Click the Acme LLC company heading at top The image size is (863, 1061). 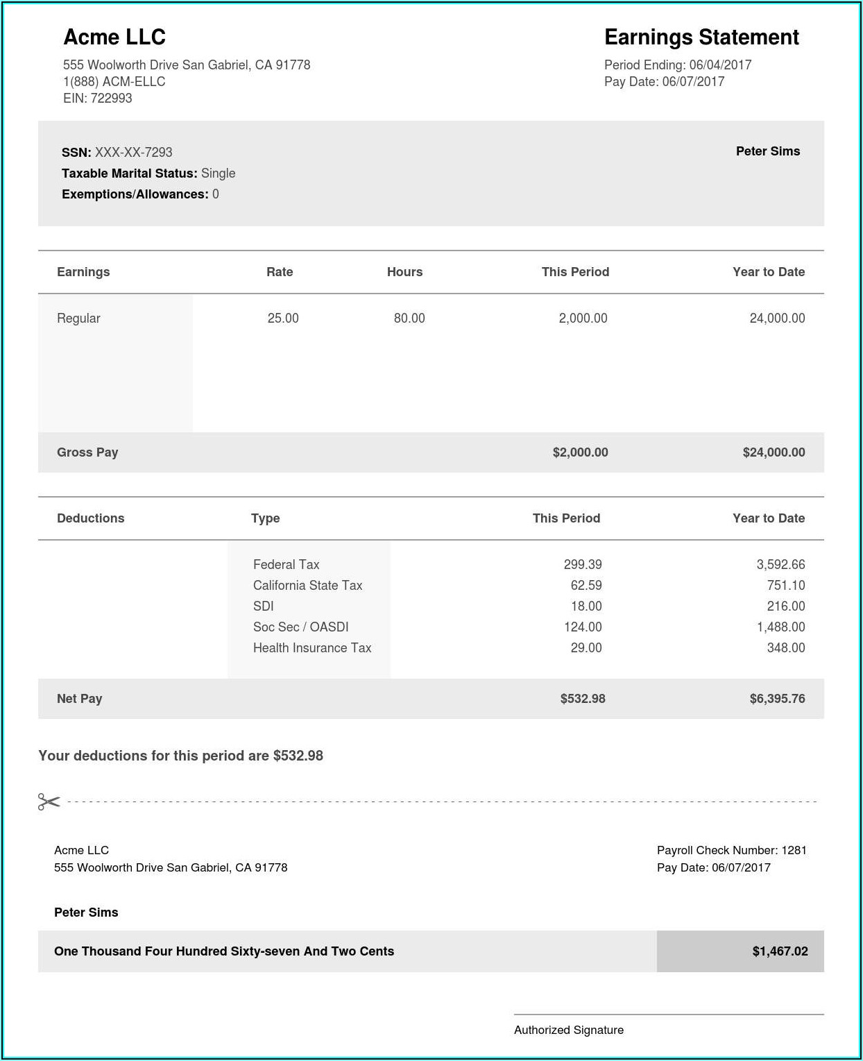point(114,37)
